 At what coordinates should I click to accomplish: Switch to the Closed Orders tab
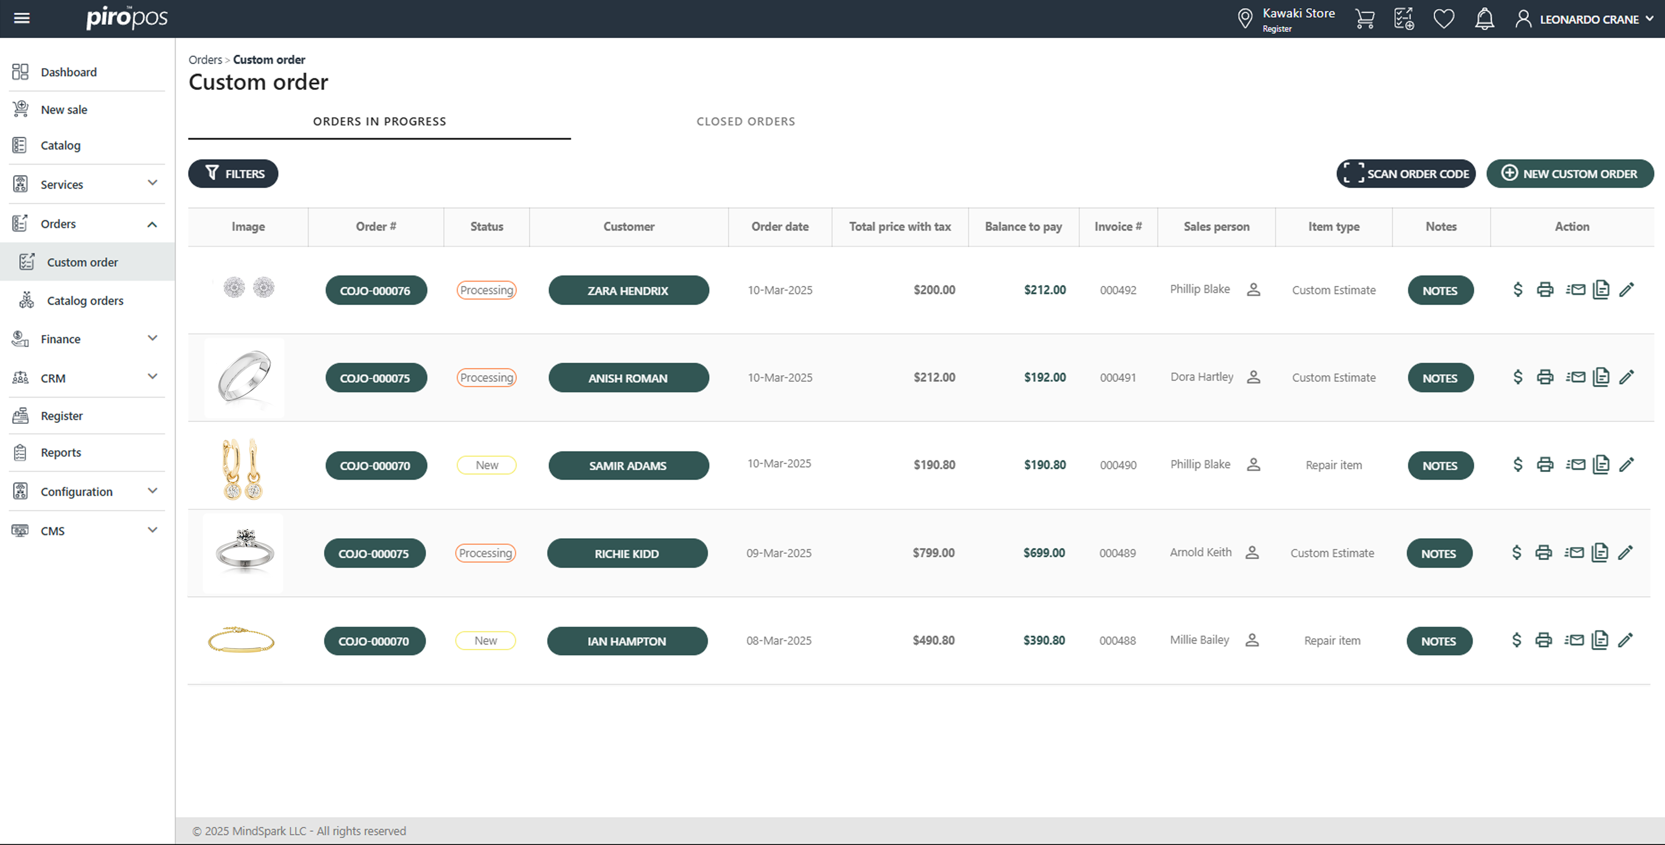[745, 121]
